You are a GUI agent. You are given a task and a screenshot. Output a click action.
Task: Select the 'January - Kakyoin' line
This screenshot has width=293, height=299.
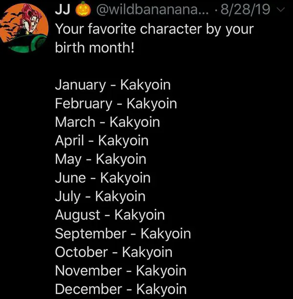[113, 85]
